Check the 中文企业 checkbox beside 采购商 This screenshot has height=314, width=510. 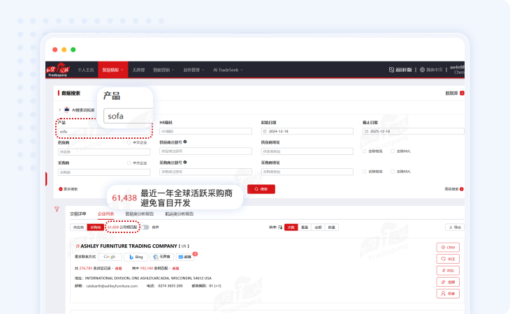129,163
